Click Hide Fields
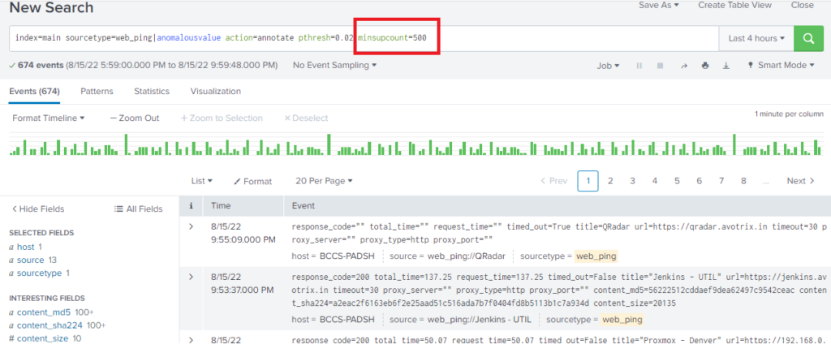The height and width of the screenshot is (357, 831). pos(37,209)
